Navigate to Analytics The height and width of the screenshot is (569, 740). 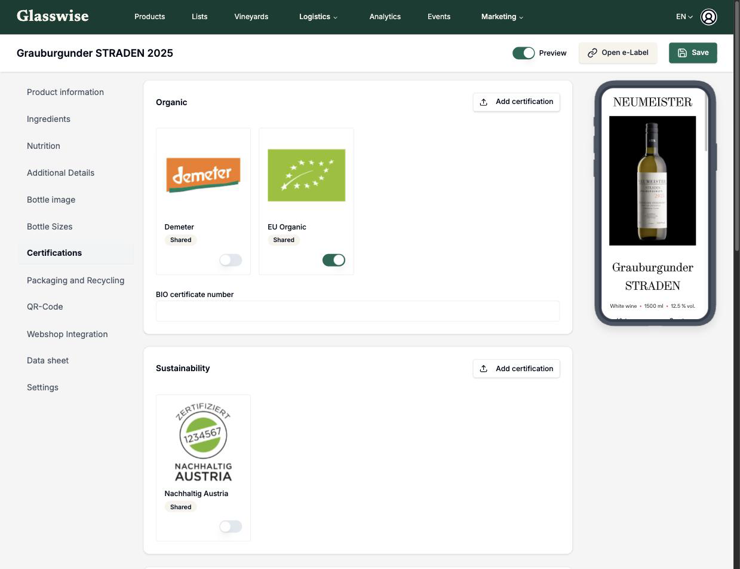coord(385,17)
